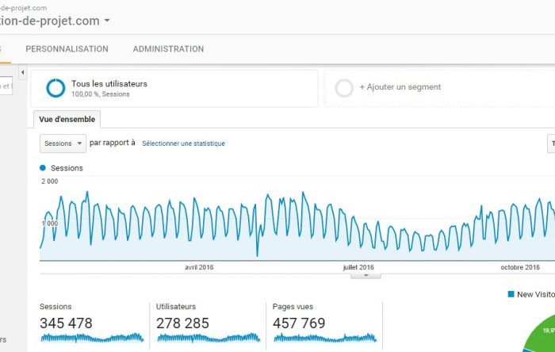Image resolution: width=555 pixels, height=352 pixels.
Task: Expand the chart annotation drawer arrow
Action: [366, 275]
